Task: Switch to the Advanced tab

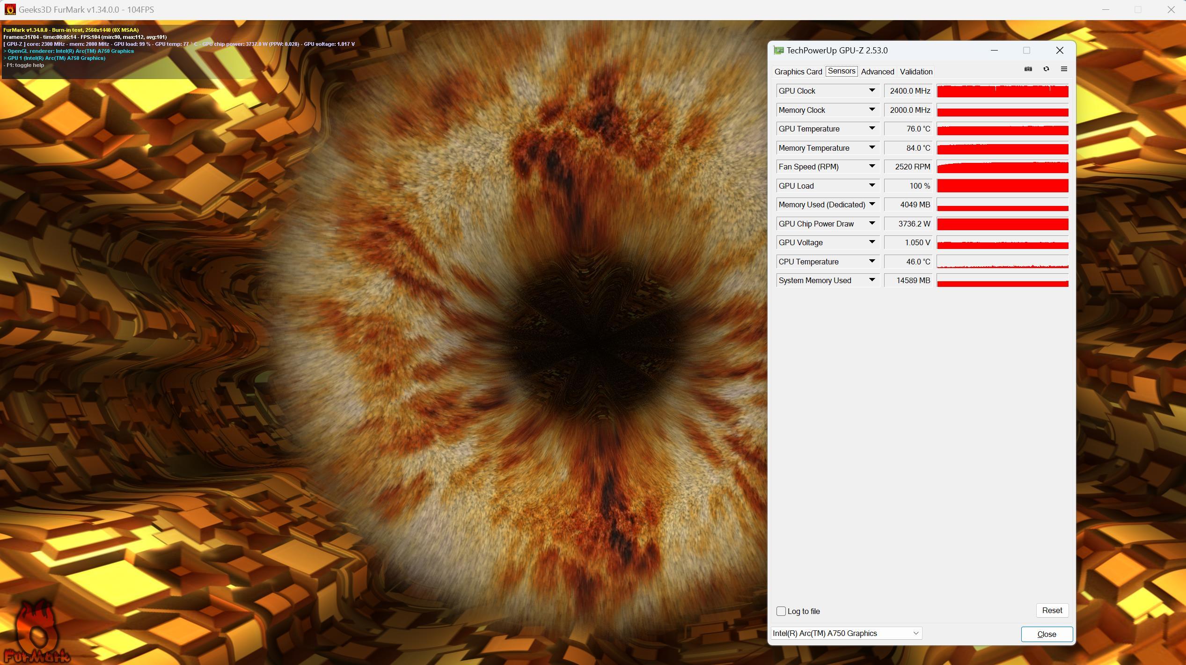Action: 877,72
